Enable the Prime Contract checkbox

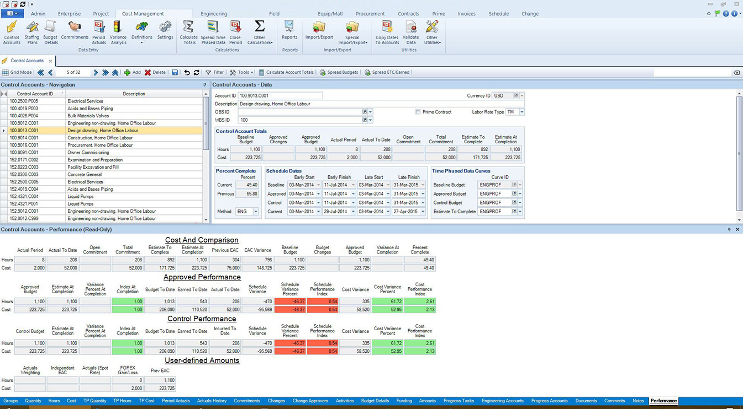tap(418, 111)
